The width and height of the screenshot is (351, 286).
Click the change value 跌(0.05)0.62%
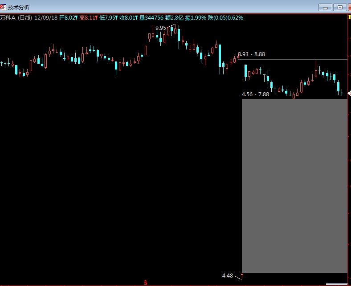coord(225,18)
